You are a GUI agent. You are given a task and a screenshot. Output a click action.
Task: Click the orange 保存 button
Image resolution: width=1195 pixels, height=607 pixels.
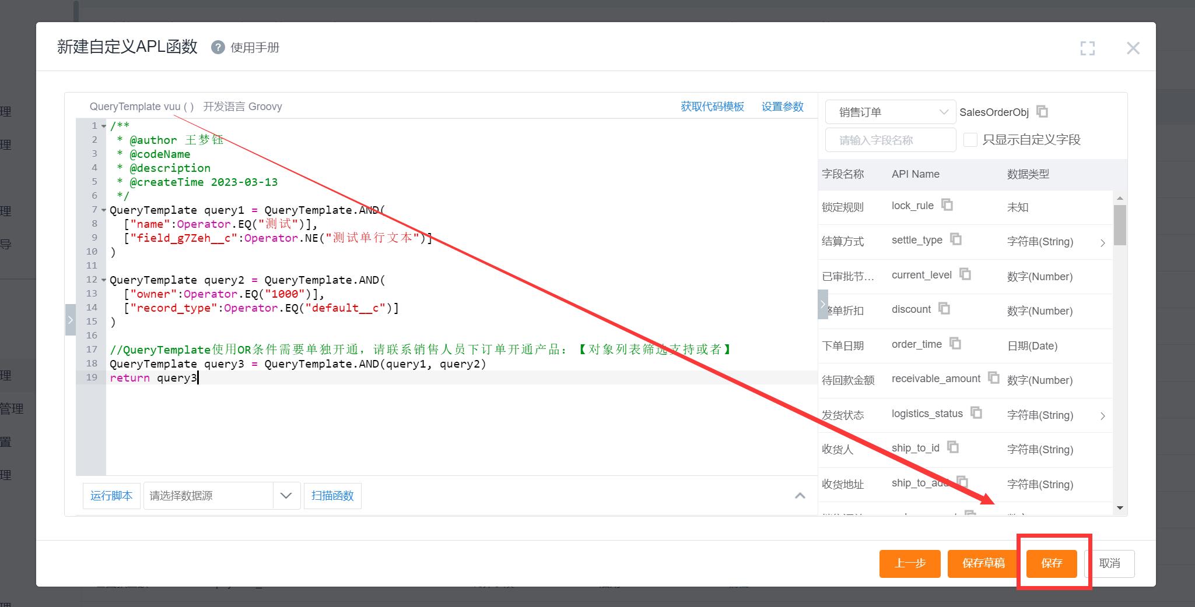coord(1052,563)
